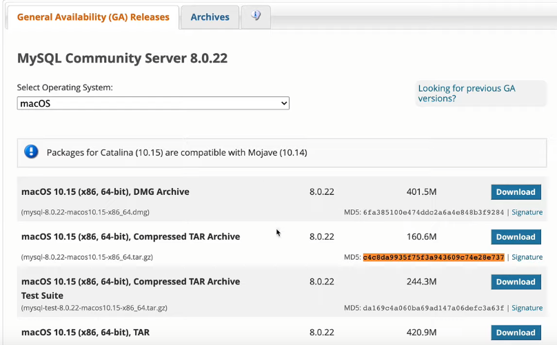Download the 420.9M TAR package
The width and height of the screenshot is (557, 345).
pos(516,333)
